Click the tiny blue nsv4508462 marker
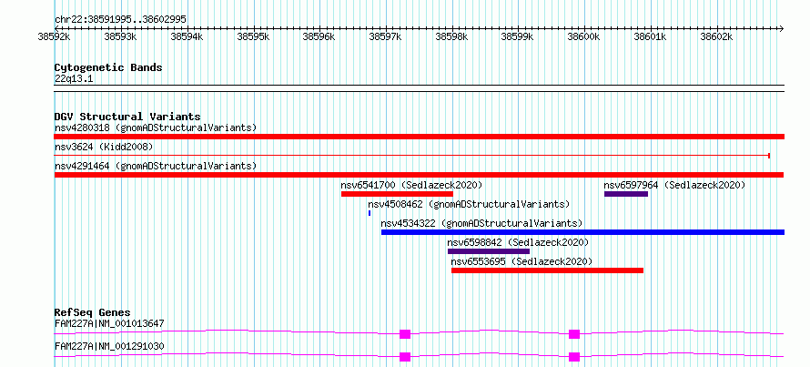 pyautogui.click(x=370, y=213)
